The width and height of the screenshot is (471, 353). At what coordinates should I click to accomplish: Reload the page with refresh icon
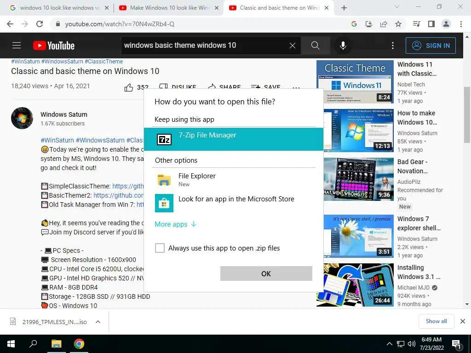(40, 24)
